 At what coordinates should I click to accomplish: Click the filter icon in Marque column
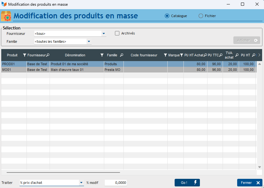pyautogui.click(x=182, y=55)
